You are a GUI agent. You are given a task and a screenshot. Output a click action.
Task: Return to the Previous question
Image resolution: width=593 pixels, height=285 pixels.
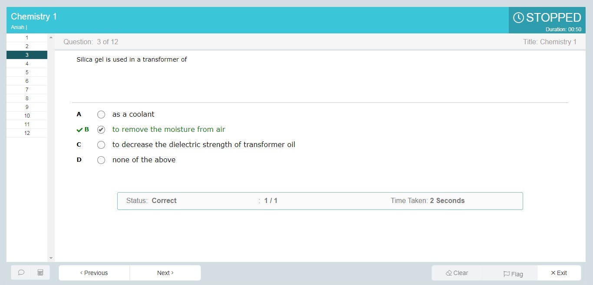coord(94,273)
